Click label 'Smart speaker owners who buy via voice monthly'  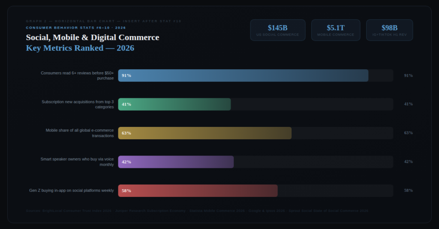pyautogui.click(x=77, y=162)
